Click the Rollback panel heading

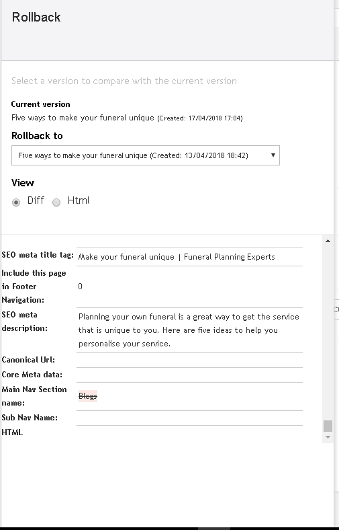pyautogui.click(x=36, y=17)
